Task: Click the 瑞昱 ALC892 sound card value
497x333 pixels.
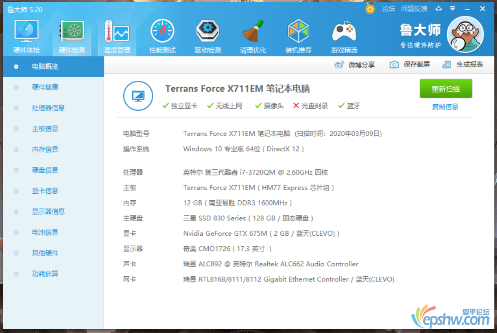Action: pyautogui.click(x=271, y=264)
